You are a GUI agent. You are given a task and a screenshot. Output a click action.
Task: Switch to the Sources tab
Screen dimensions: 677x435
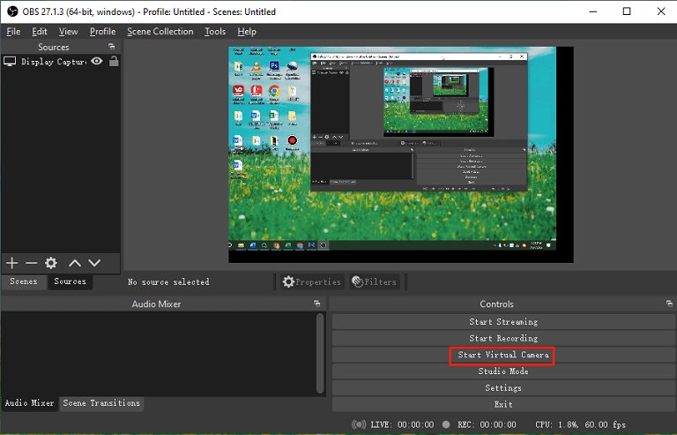click(70, 281)
